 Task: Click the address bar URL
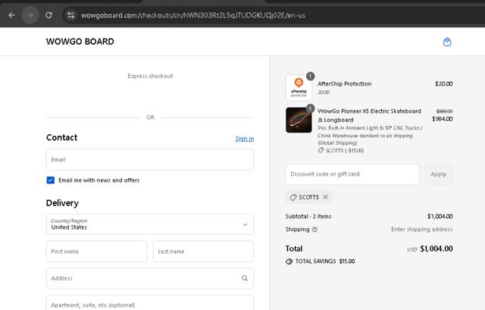[193, 15]
